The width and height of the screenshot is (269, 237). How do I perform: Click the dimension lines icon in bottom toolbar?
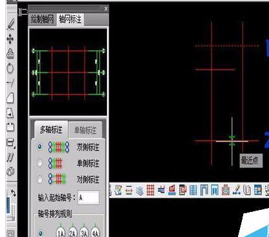128,191
